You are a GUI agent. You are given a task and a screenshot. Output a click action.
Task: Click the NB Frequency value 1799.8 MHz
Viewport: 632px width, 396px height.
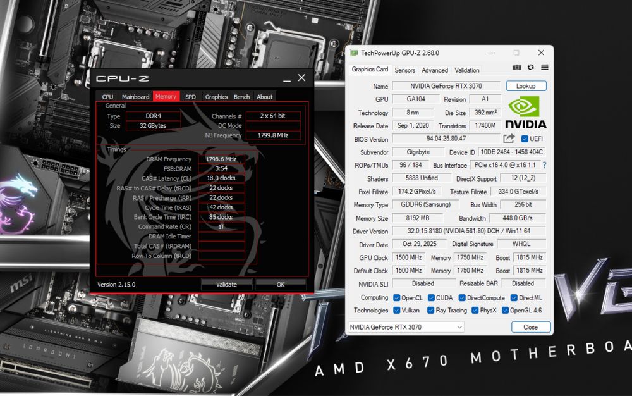click(273, 135)
